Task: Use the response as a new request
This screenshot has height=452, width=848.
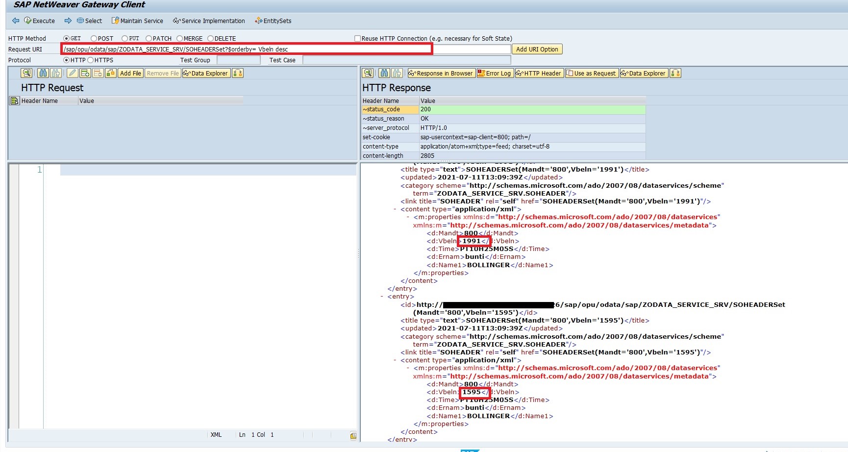Action: [591, 73]
